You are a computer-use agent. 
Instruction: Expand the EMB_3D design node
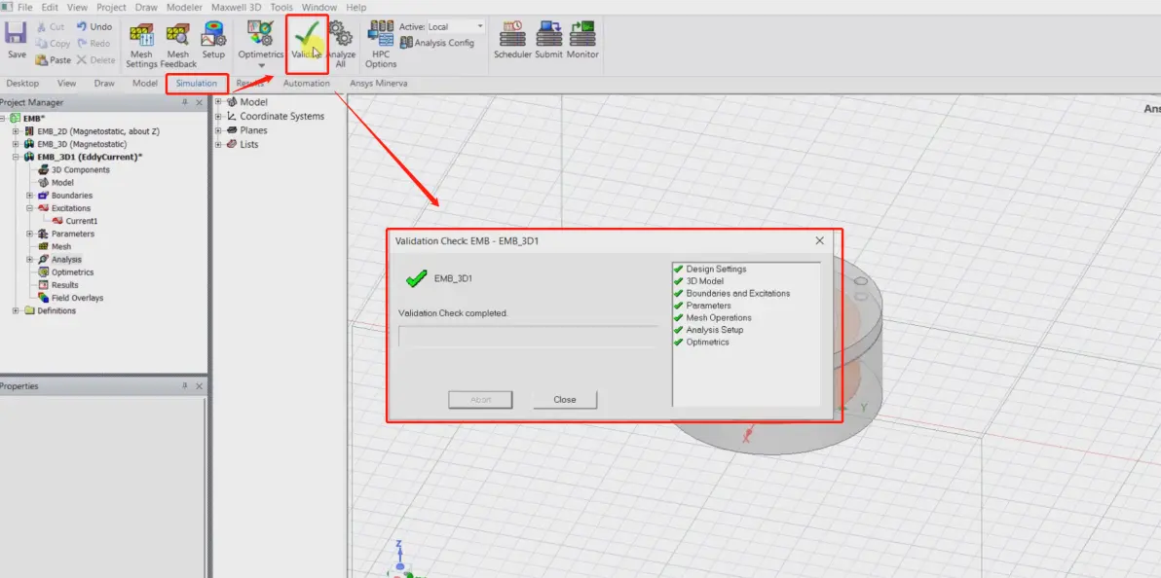point(17,144)
